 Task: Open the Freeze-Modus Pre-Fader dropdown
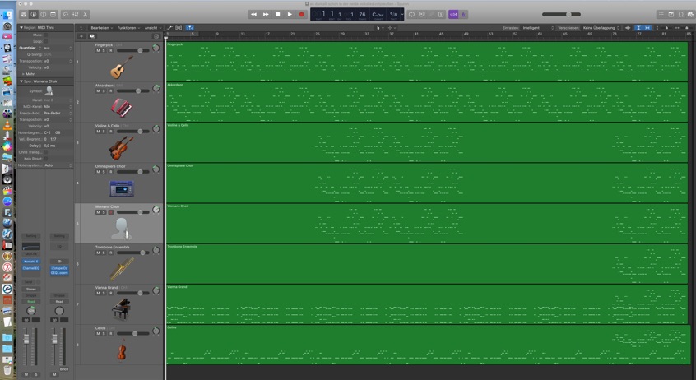(x=58, y=113)
